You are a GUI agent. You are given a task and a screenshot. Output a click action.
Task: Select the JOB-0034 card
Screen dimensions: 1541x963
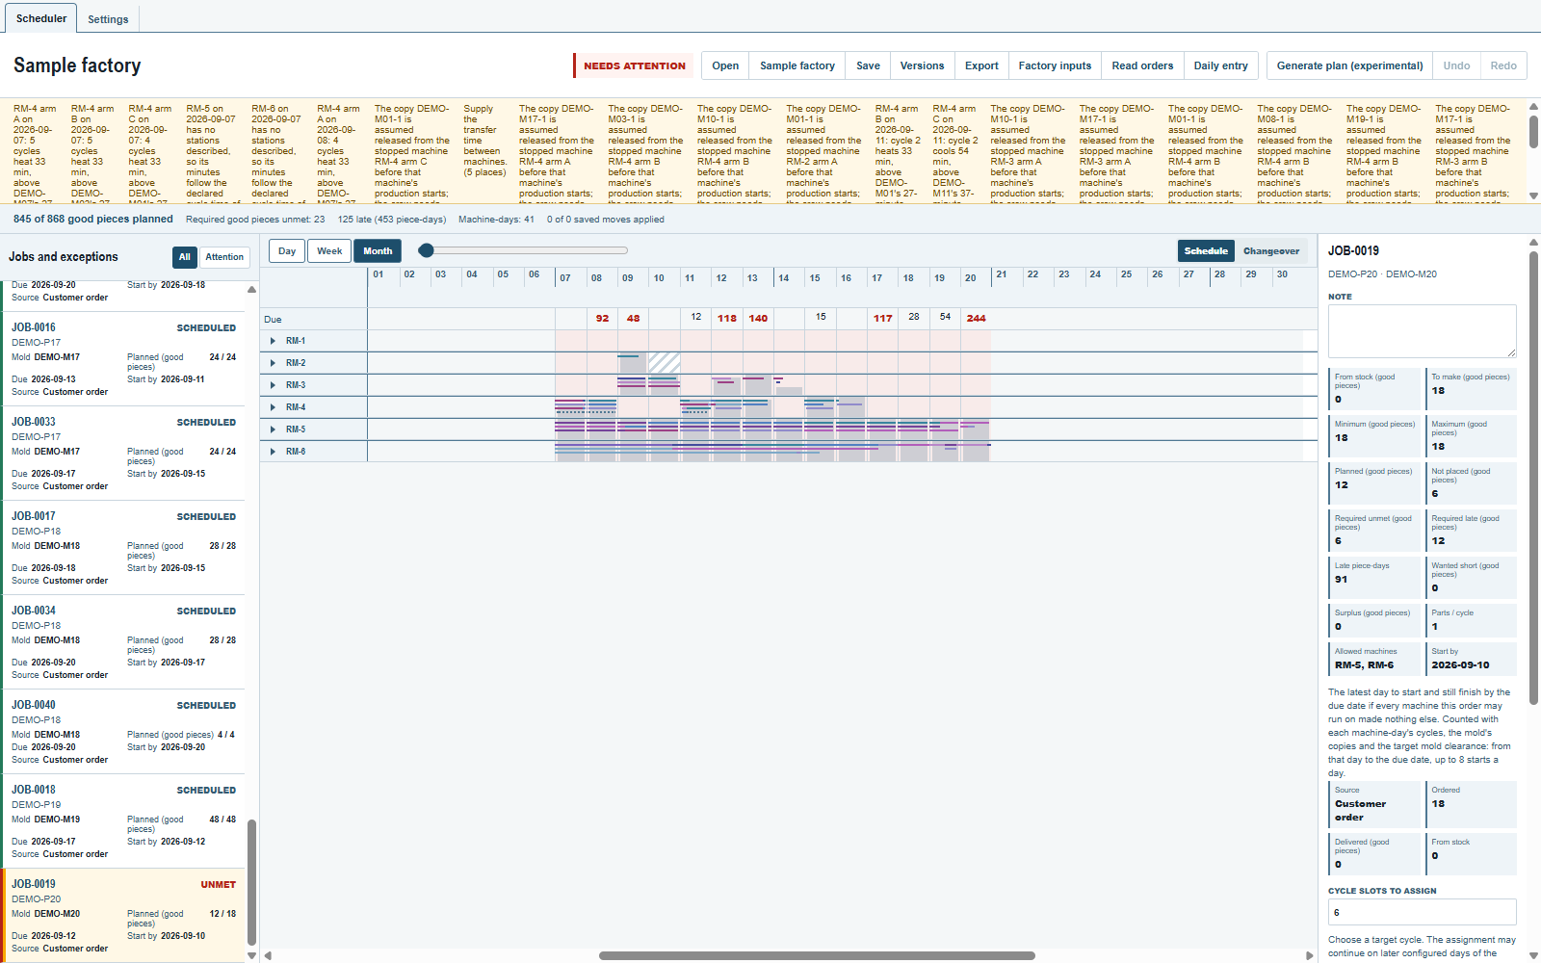(122, 641)
